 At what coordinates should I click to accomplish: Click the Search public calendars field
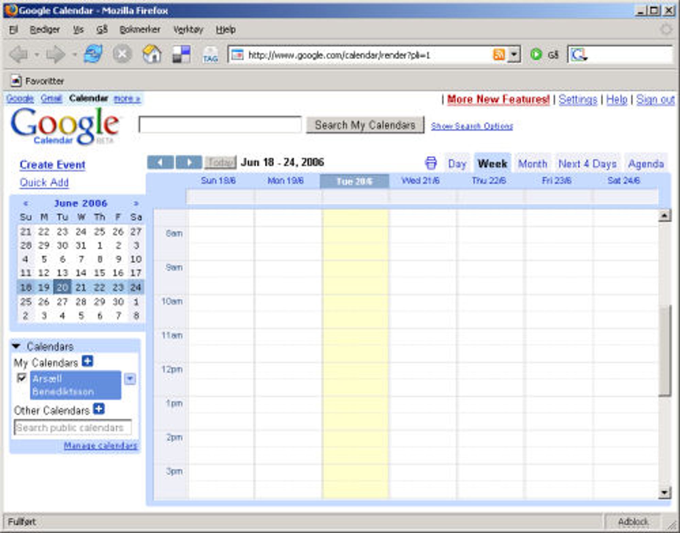point(72,427)
